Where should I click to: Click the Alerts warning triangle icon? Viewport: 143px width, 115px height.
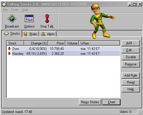coord(43,34)
